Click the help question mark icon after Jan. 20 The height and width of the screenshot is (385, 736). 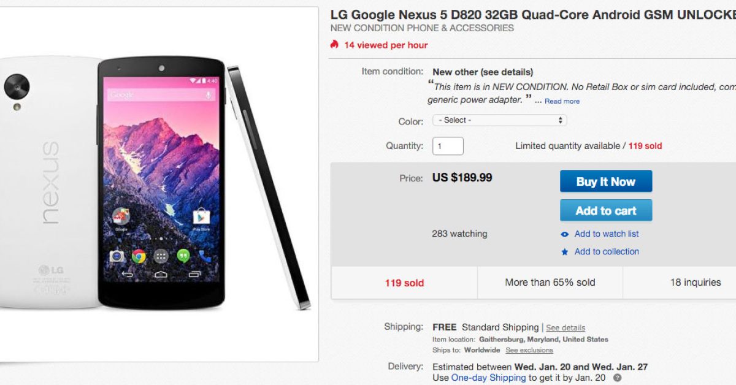tap(617, 378)
